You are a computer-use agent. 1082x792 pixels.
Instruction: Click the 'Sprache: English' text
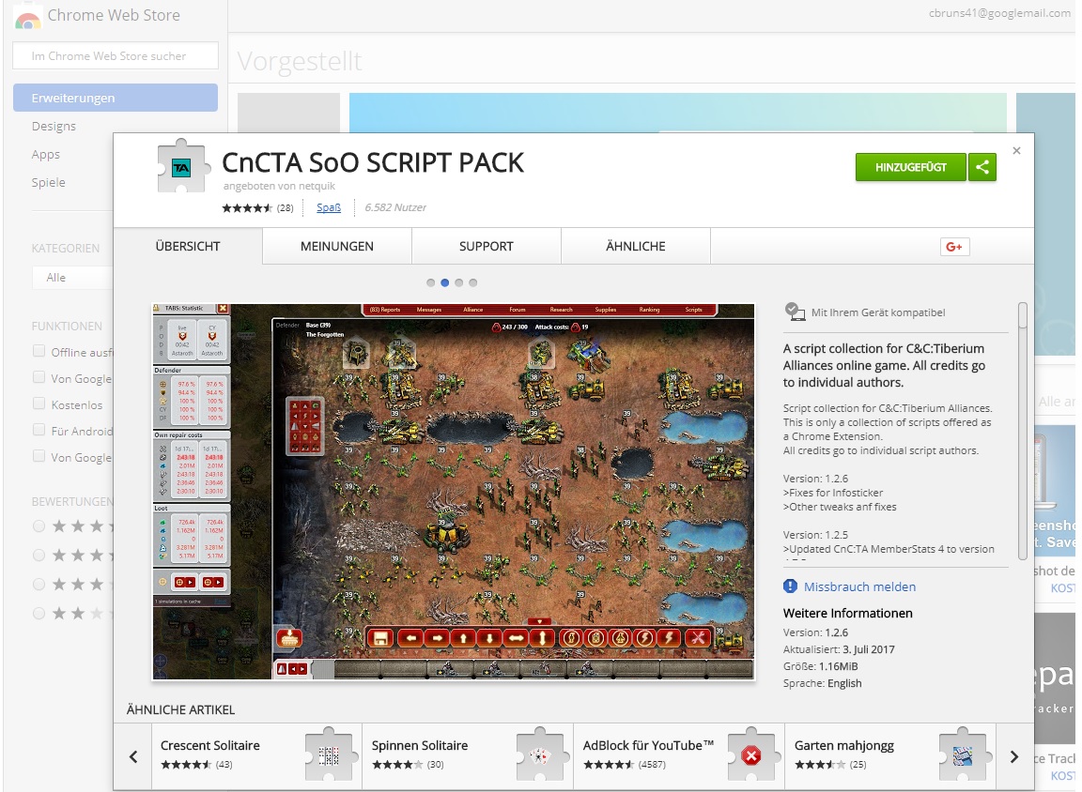(x=822, y=683)
